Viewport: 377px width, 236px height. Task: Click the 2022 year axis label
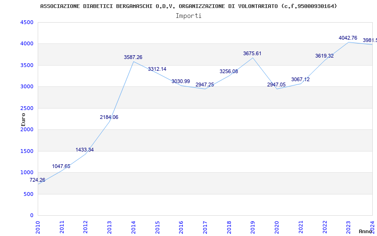point(325,228)
